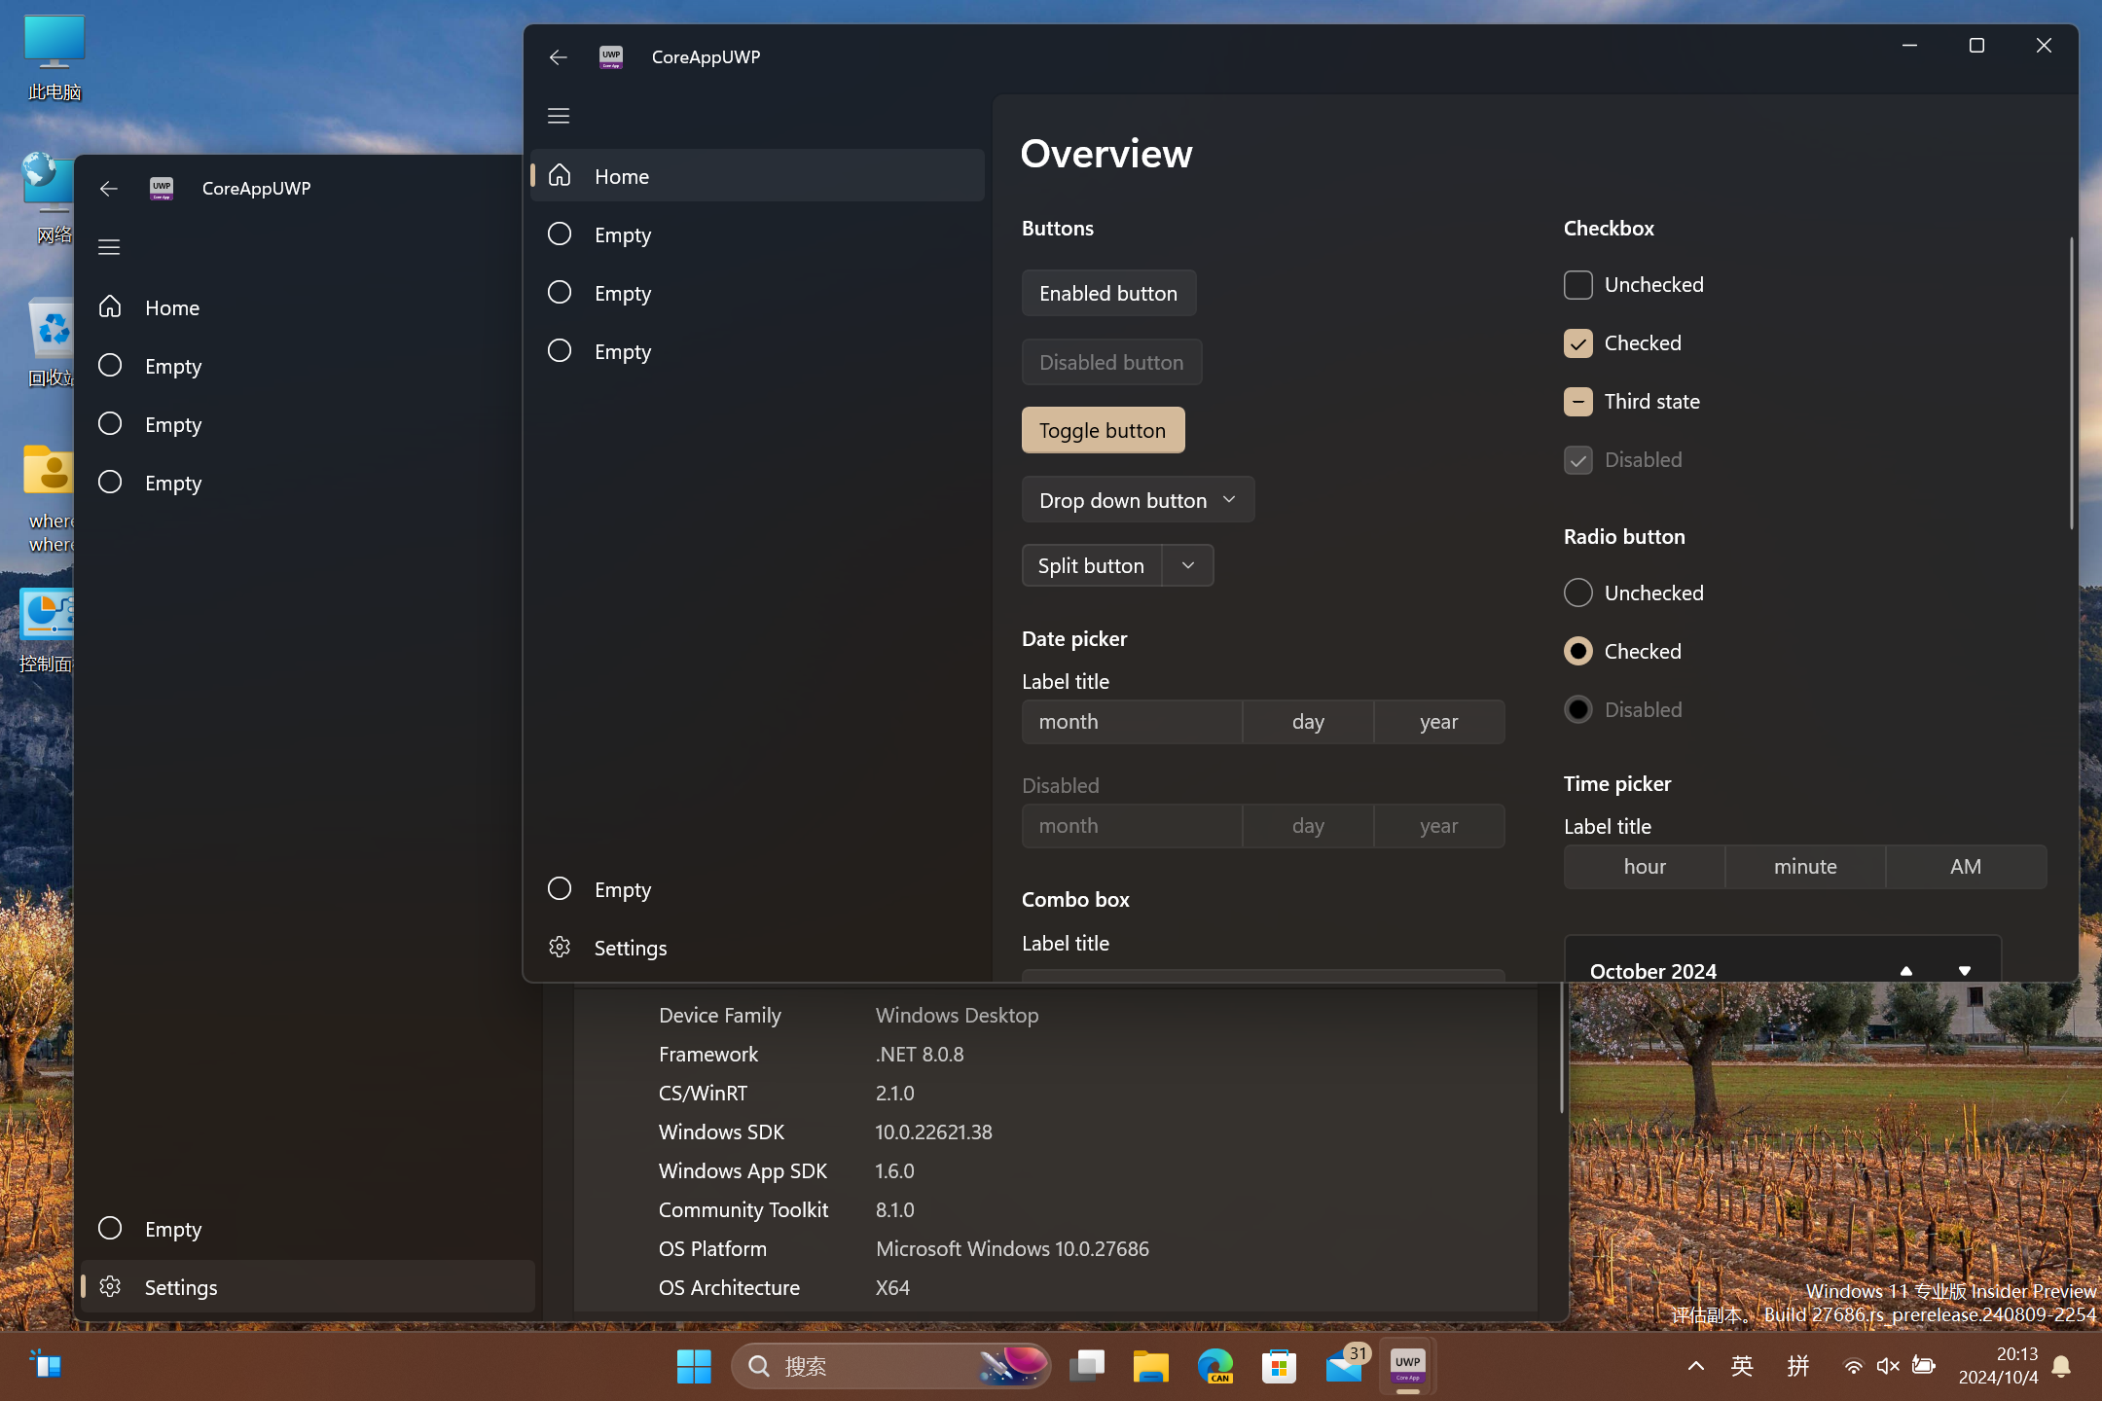Click the hamburger menu icon

coord(559,116)
